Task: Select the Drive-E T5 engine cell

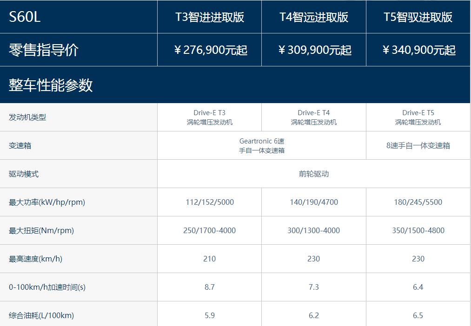Action: 418,117
